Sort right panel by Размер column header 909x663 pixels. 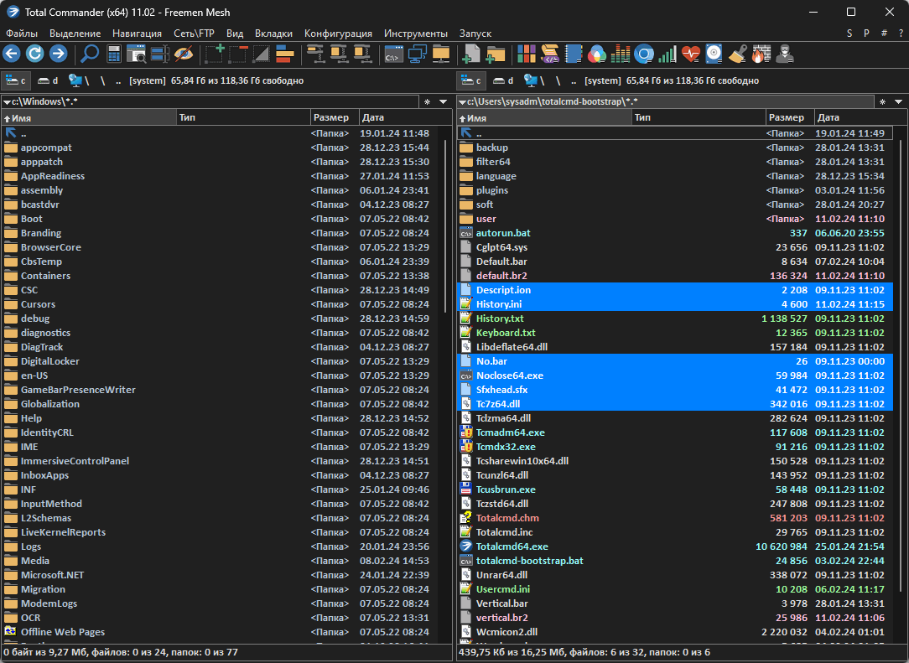786,117
